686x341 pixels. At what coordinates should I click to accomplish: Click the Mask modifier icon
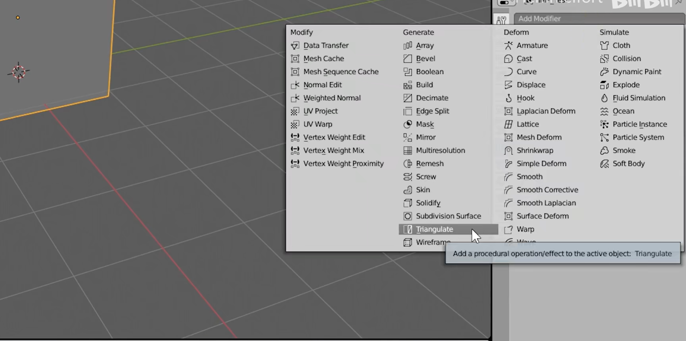point(407,124)
